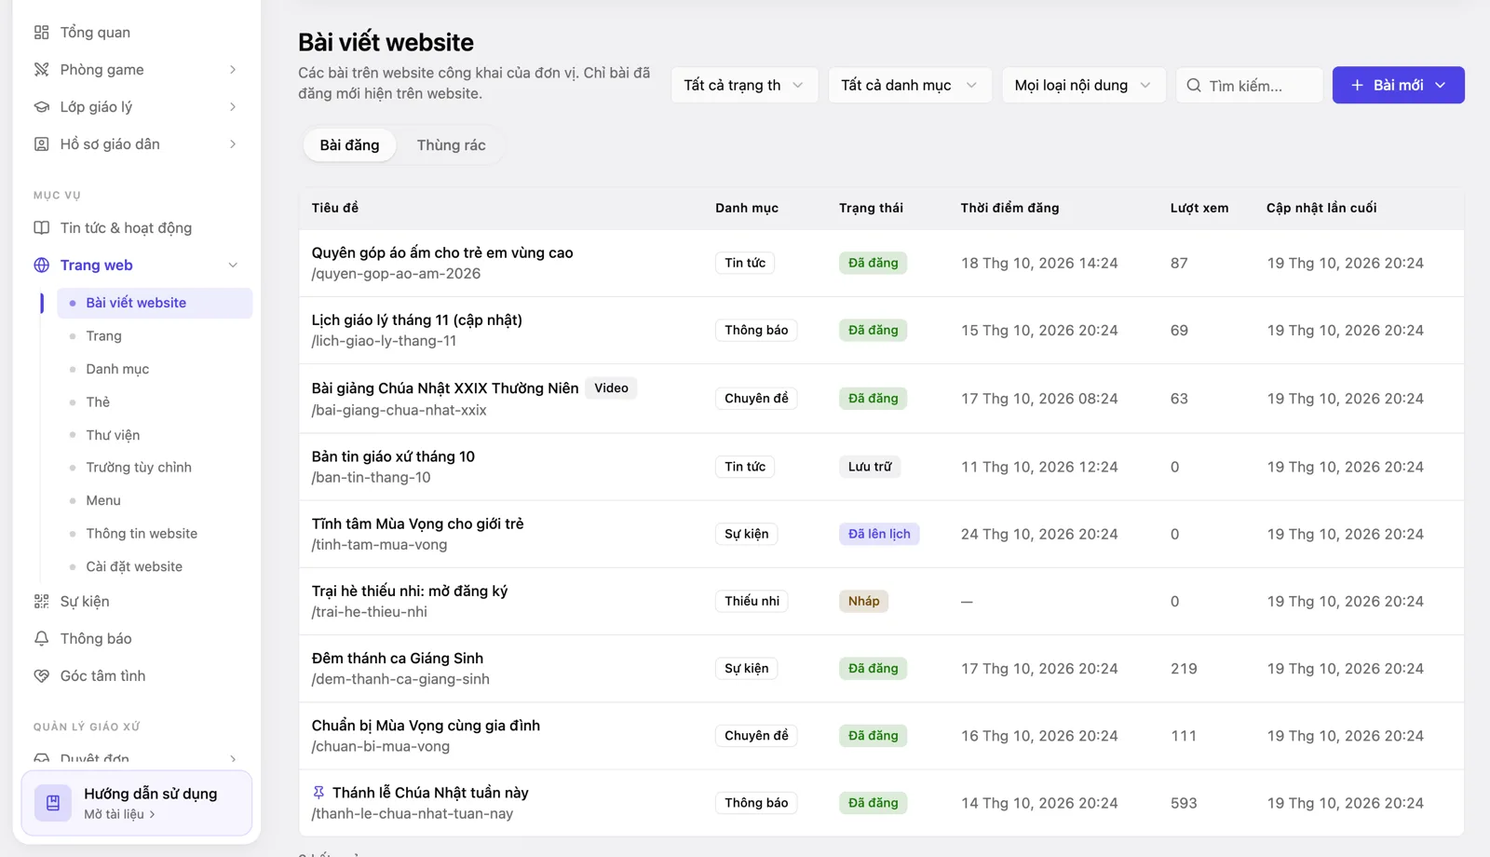
Task: Click the pin icon on Thánh lễ Chúa Nhật
Action: click(318, 793)
